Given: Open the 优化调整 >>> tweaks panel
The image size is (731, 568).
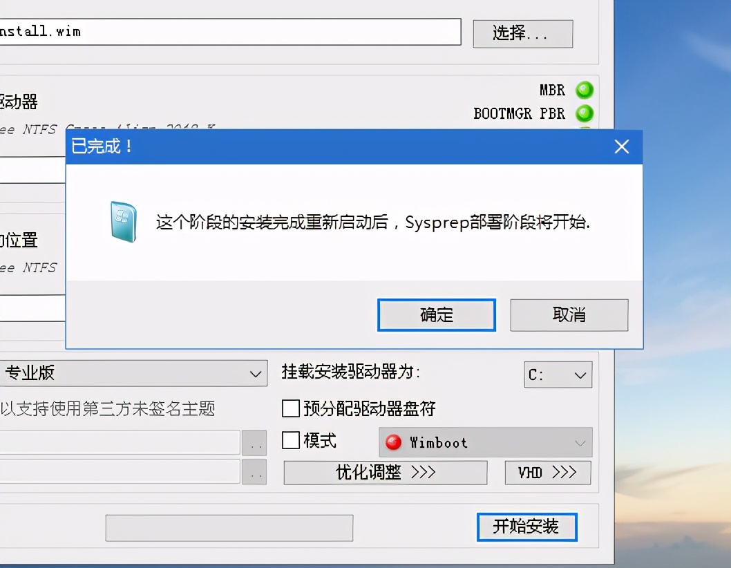Looking at the screenshot, I should tap(385, 473).
